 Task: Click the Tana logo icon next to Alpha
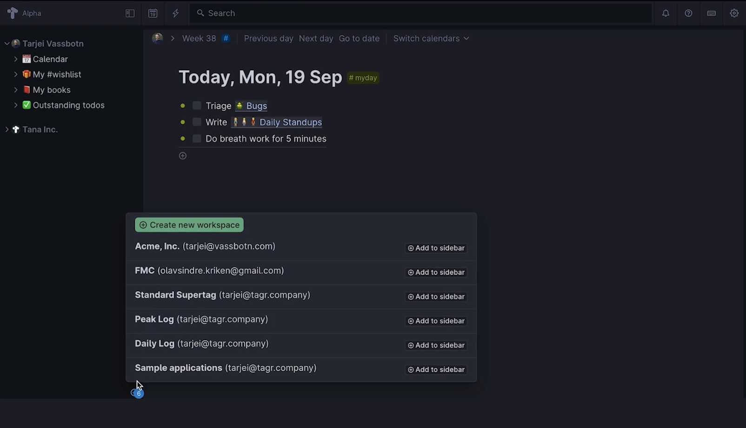pyautogui.click(x=13, y=13)
